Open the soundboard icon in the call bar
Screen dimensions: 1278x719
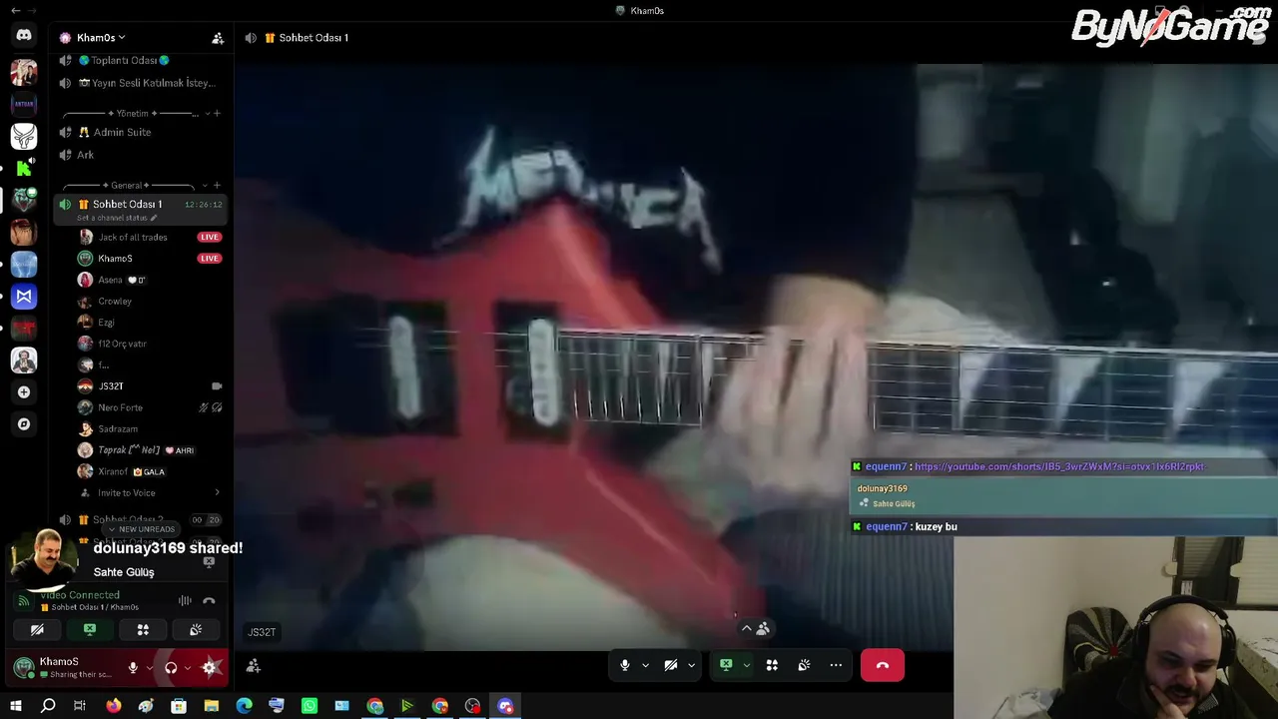click(804, 665)
